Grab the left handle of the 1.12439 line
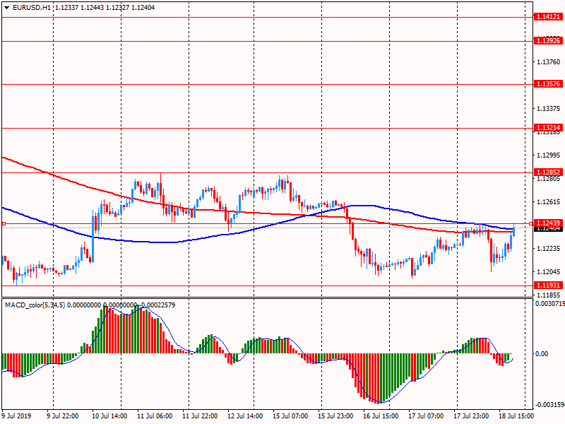 (4, 224)
